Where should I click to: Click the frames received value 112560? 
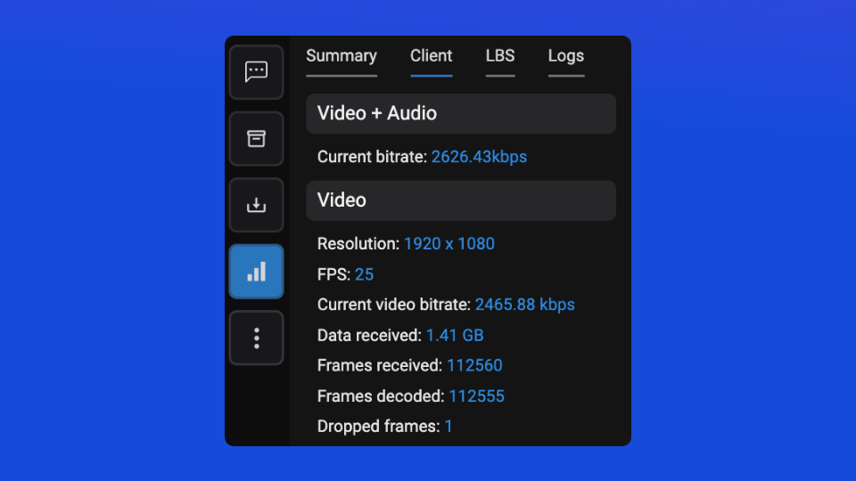pyautogui.click(x=474, y=365)
